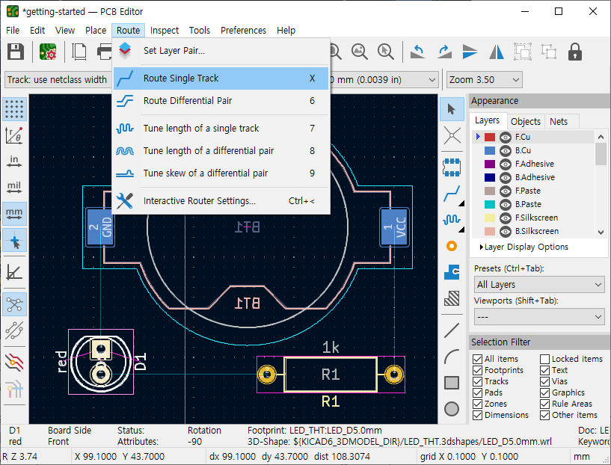This screenshot has width=611, height=465.
Task: Open Board Setup icon
Action: pos(48,52)
